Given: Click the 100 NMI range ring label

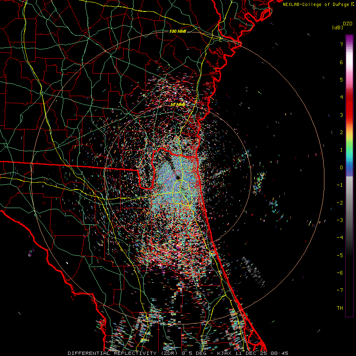Looking at the screenshot, I should coord(178,31).
